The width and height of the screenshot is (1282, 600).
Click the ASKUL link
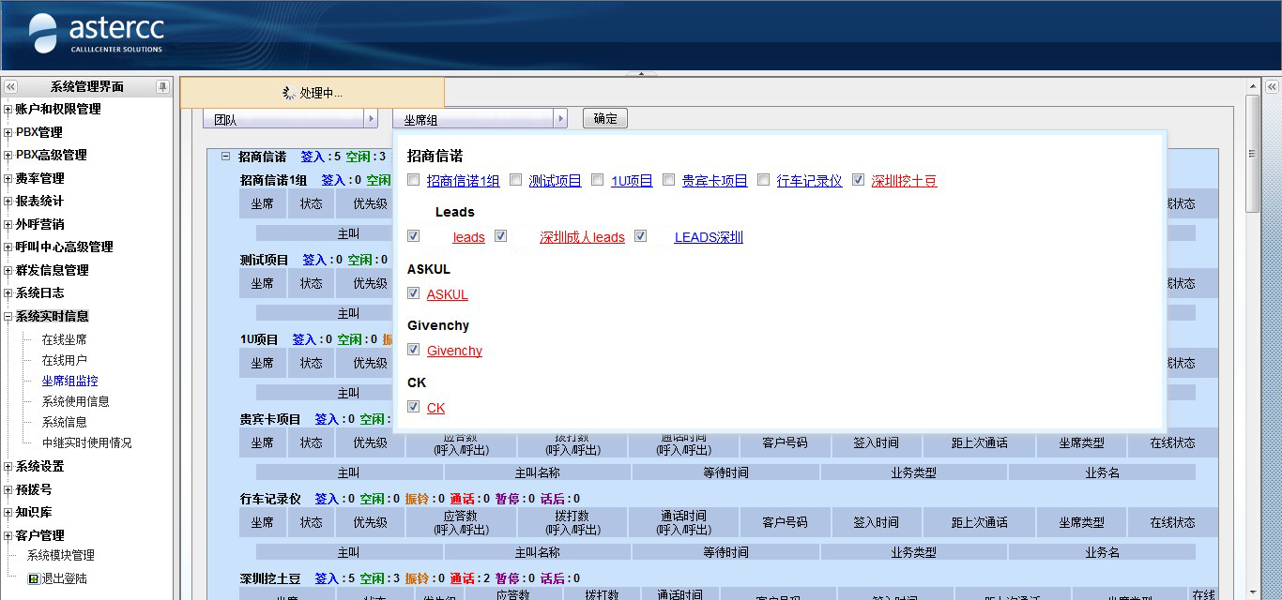pos(447,294)
